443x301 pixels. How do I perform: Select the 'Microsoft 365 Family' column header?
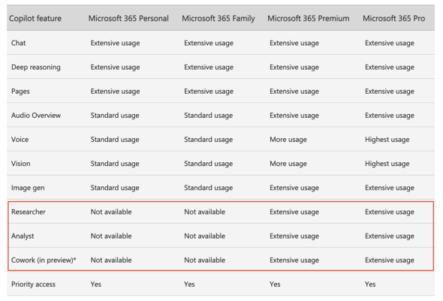coord(218,18)
